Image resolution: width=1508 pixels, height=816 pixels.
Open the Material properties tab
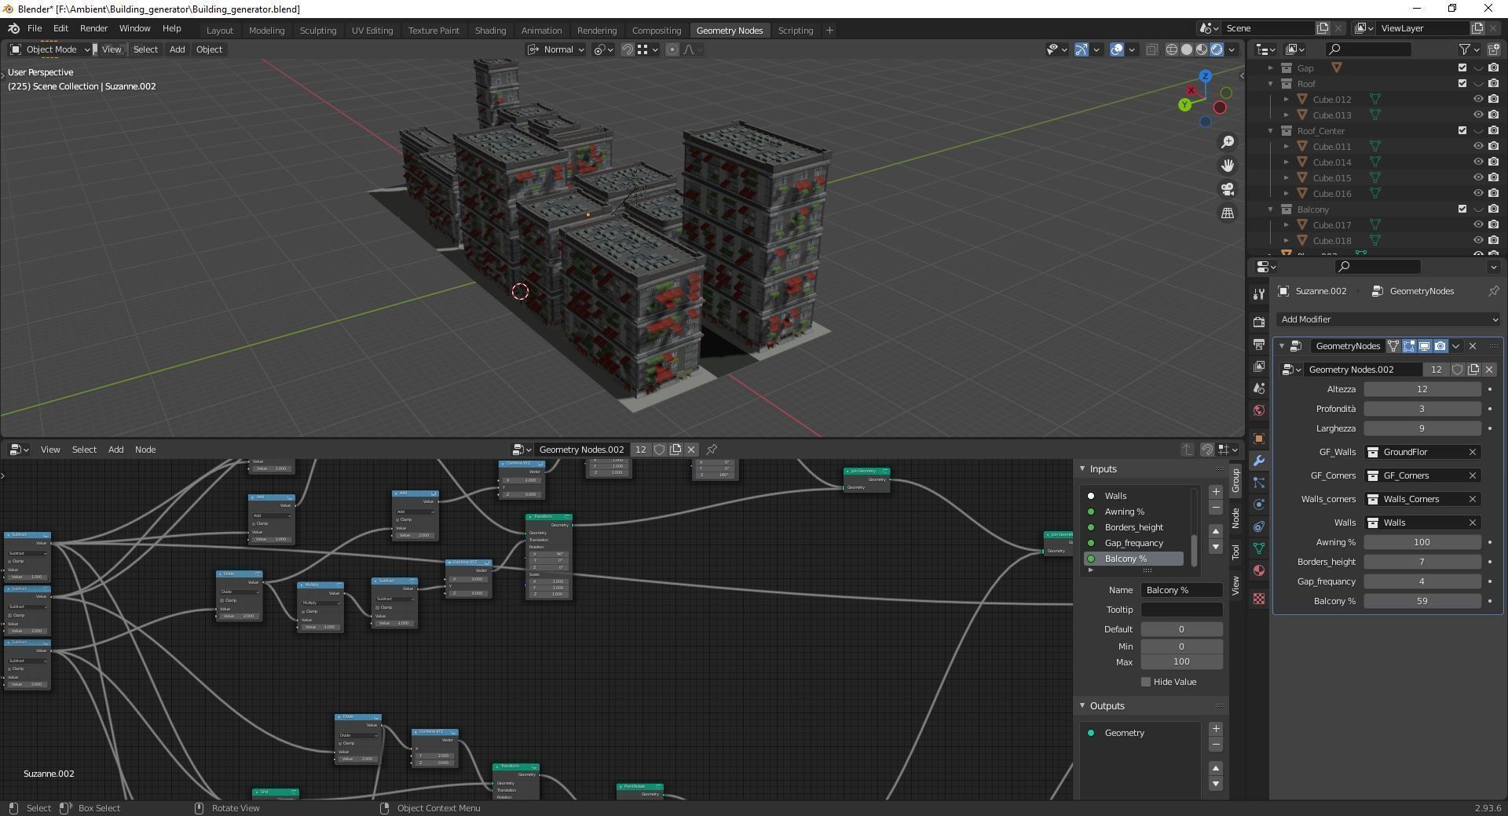coord(1259,570)
